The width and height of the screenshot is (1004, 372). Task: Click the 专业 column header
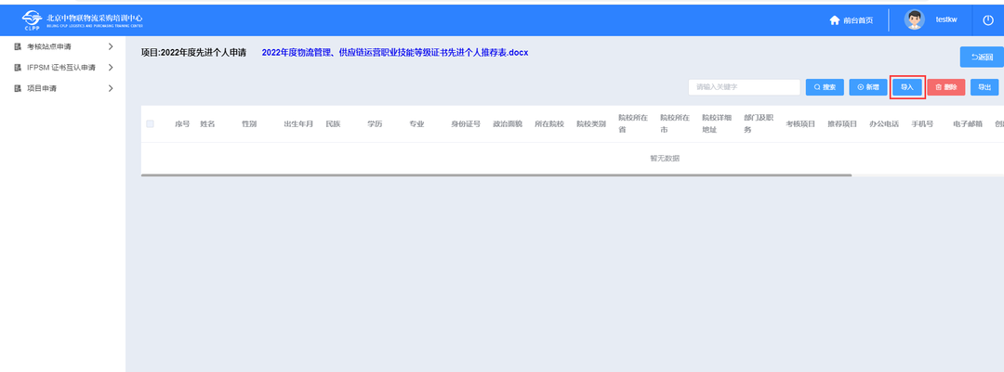pyautogui.click(x=416, y=124)
